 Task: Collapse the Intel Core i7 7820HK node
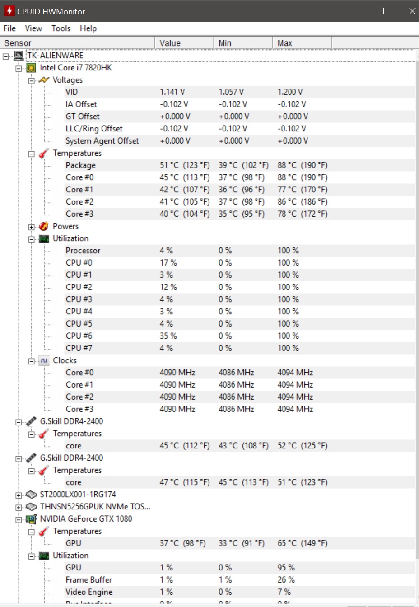click(x=19, y=68)
